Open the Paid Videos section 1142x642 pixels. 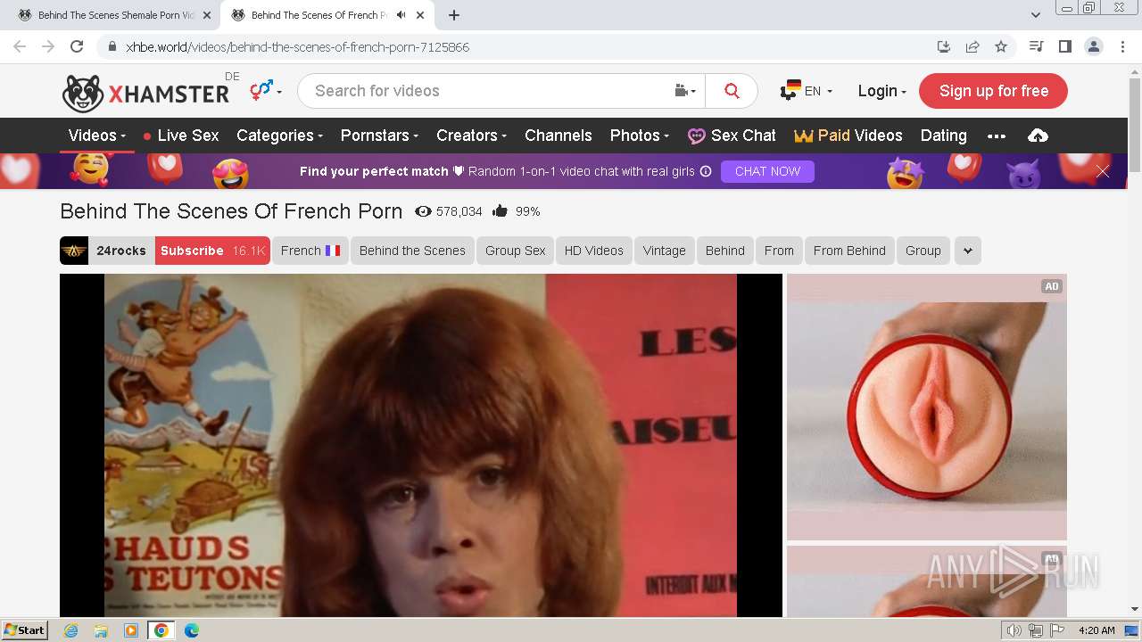(x=848, y=136)
